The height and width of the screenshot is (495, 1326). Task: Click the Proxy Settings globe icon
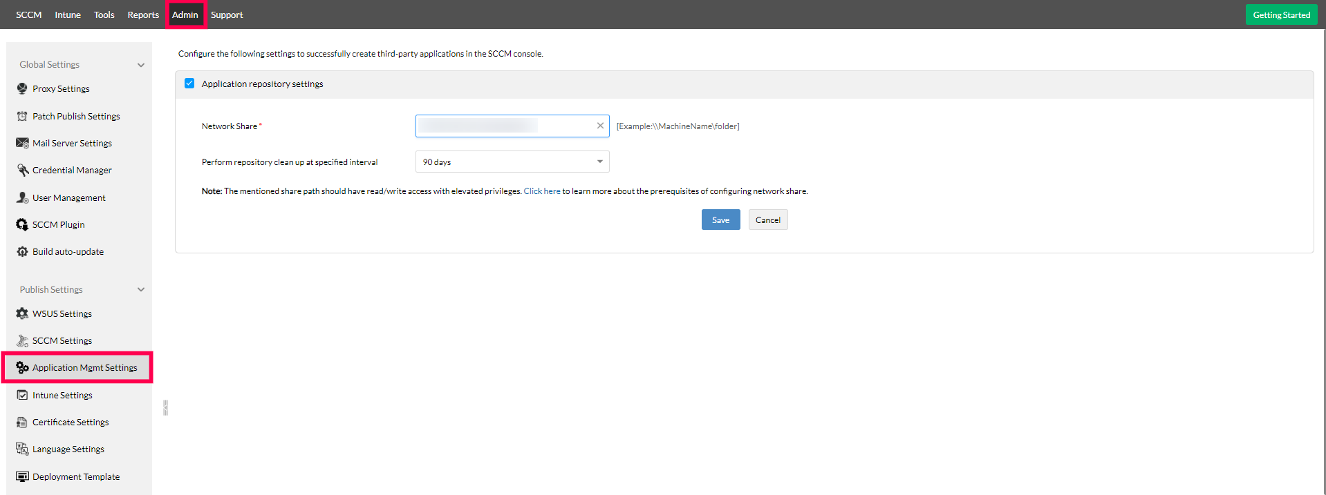22,88
